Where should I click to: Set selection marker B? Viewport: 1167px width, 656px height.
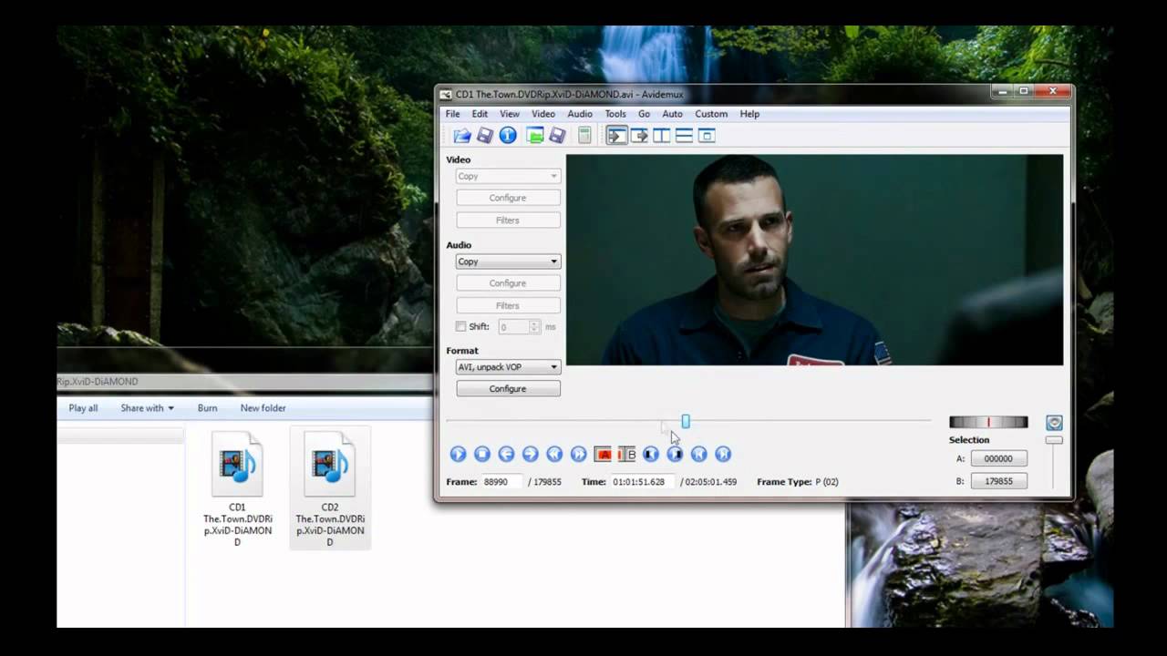pyautogui.click(x=626, y=454)
